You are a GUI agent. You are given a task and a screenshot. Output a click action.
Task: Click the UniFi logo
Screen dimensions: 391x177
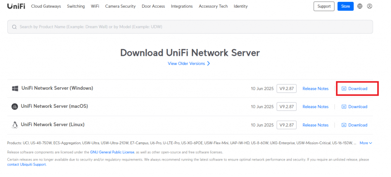click(16, 6)
